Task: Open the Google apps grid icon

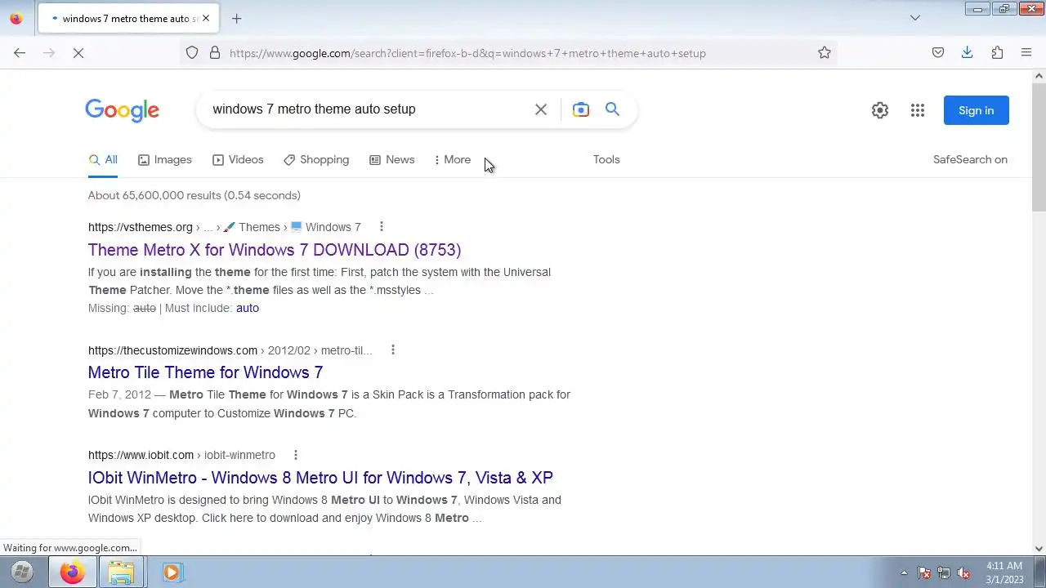Action: click(x=918, y=110)
